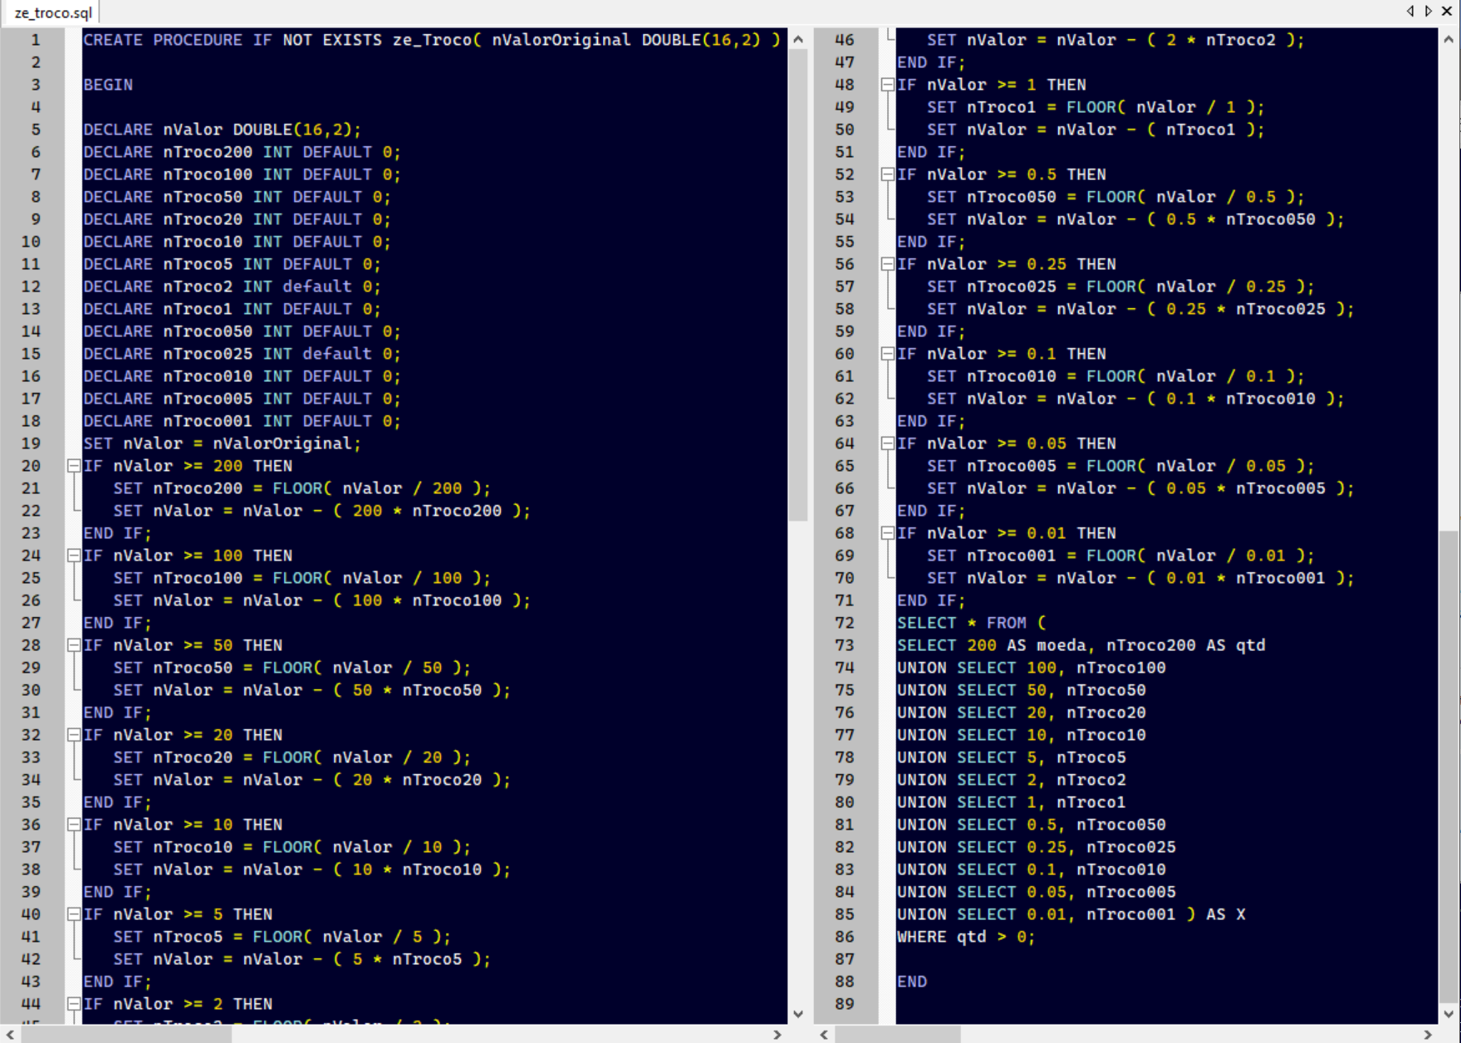The width and height of the screenshot is (1461, 1043).
Task: Click right pane horizontal scroll right arrow
Action: (1429, 1035)
